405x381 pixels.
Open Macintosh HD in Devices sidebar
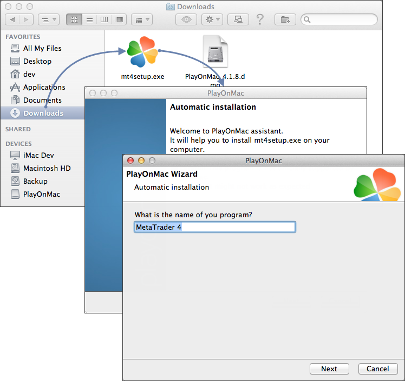coord(47,168)
